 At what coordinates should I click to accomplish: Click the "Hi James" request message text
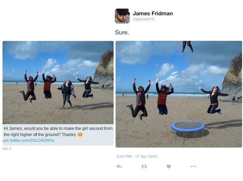pyautogui.click(x=58, y=132)
